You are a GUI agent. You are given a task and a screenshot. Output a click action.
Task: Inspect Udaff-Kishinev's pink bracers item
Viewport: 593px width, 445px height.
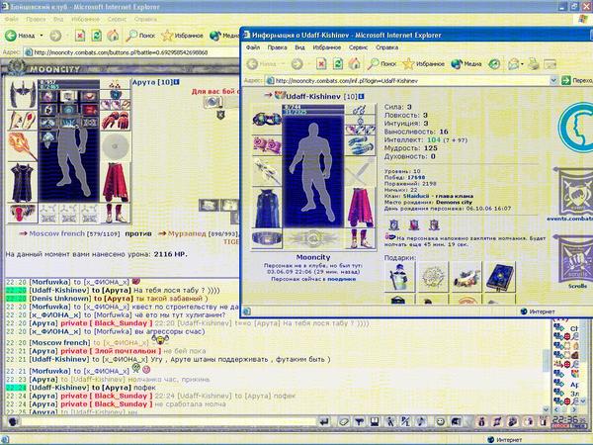[x=267, y=145]
